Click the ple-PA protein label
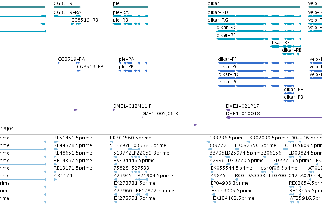This screenshot has height=204, width=322. (x=126, y=59)
